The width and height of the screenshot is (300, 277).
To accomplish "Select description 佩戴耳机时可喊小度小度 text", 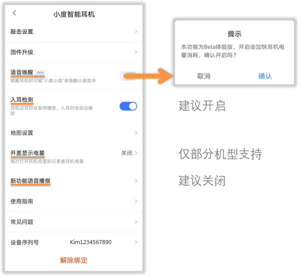I will pos(53,81).
